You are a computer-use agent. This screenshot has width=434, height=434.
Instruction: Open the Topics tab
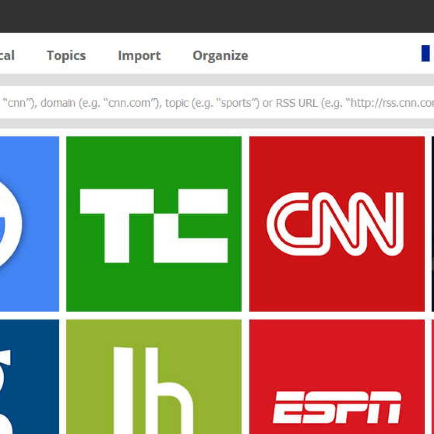click(x=66, y=56)
